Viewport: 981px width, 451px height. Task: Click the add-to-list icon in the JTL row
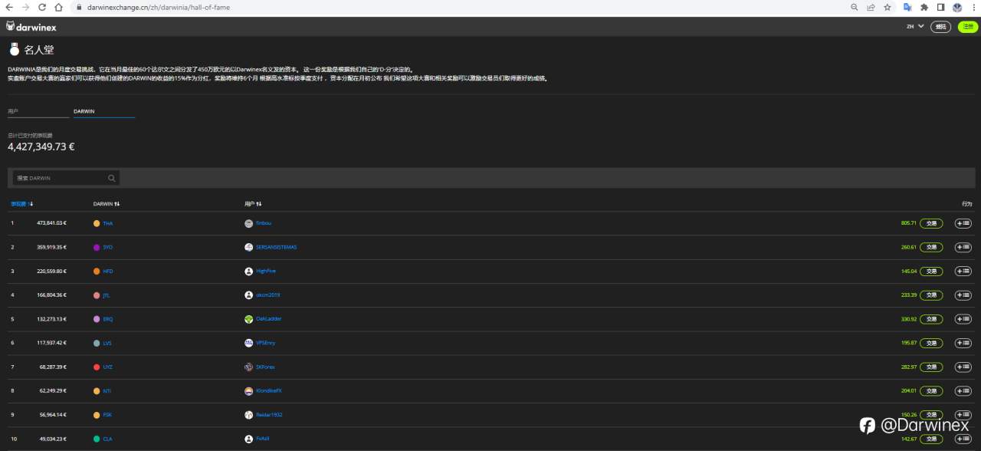[963, 295]
